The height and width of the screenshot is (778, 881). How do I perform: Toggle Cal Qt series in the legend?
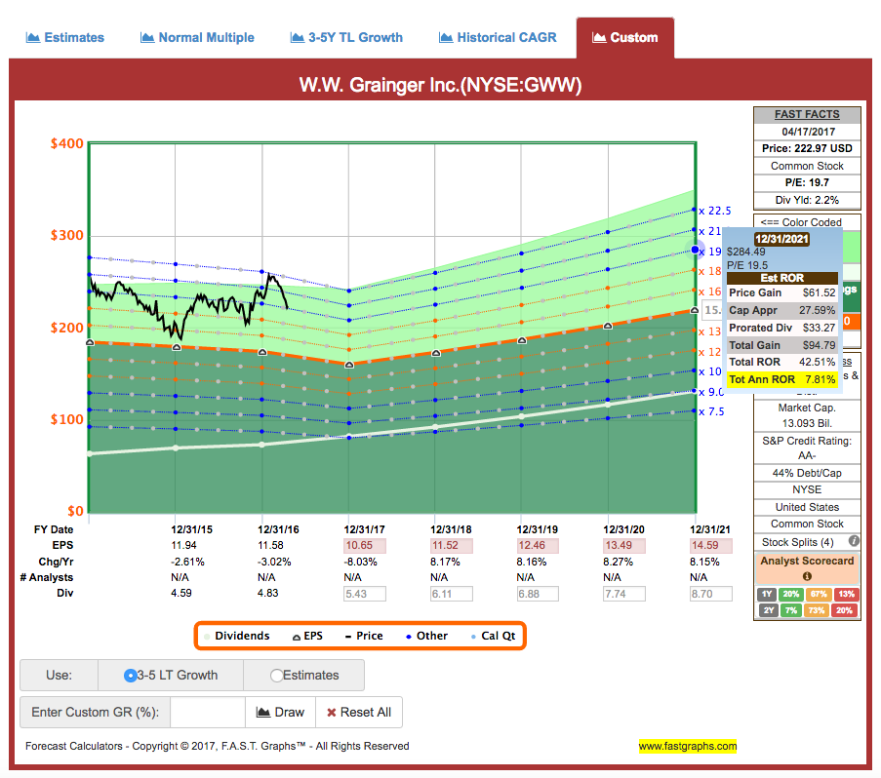pos(493,636)
